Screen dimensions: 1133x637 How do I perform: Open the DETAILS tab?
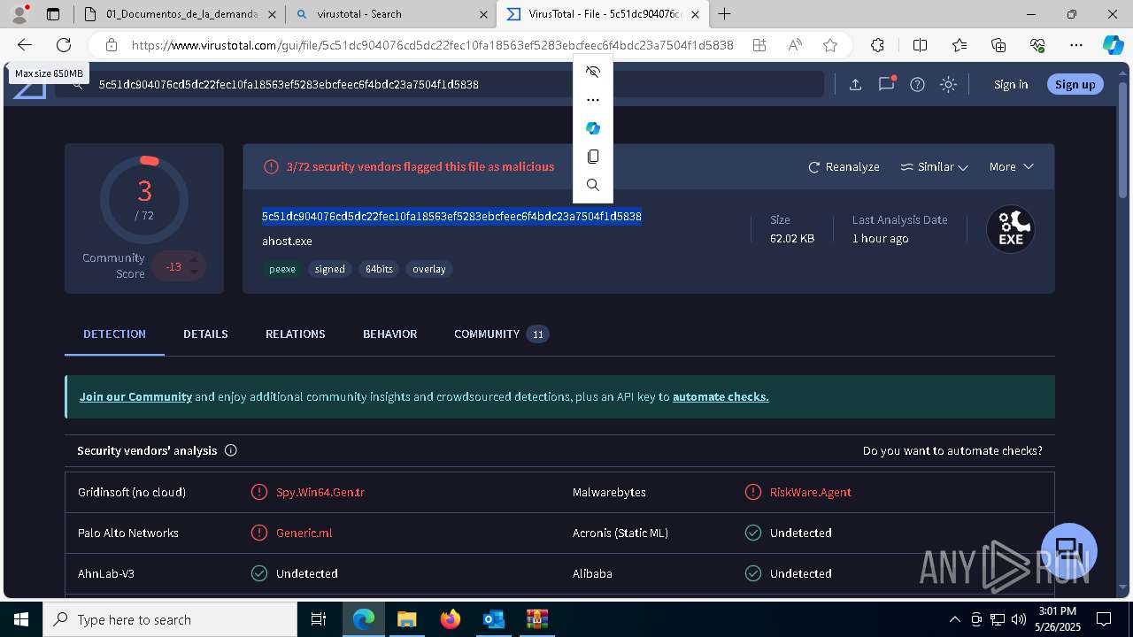pyautogui.click(x=205, y=334)
